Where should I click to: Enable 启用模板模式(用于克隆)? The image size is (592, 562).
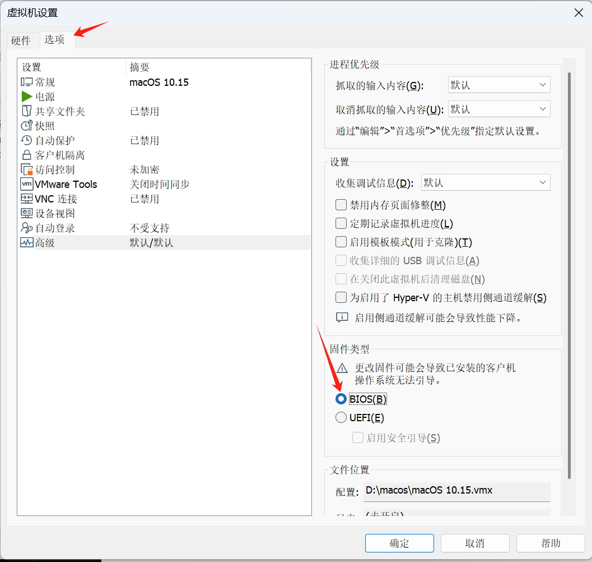341,242
